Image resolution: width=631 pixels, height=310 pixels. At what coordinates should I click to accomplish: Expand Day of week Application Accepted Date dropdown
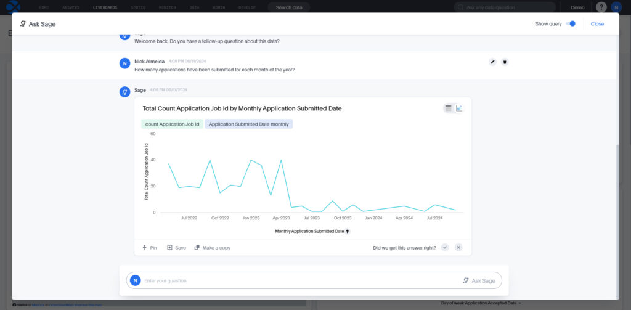481,303
